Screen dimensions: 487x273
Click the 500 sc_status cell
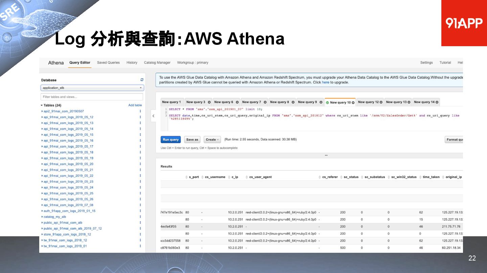(x=343, y=248)
